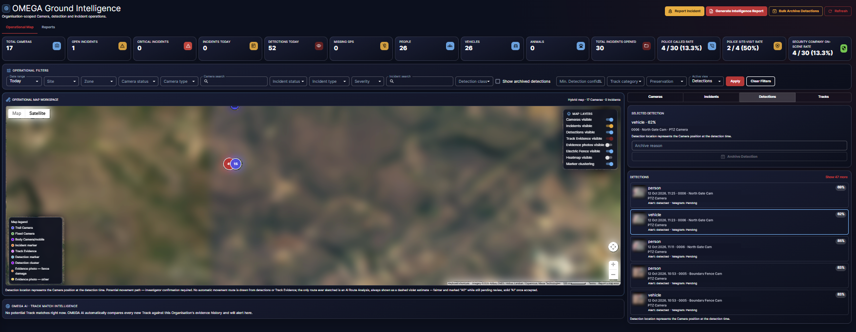The width and height of the screenshot is (856, 332).
Task: Click the Report Incident button
Action: (x=684, y=11)
